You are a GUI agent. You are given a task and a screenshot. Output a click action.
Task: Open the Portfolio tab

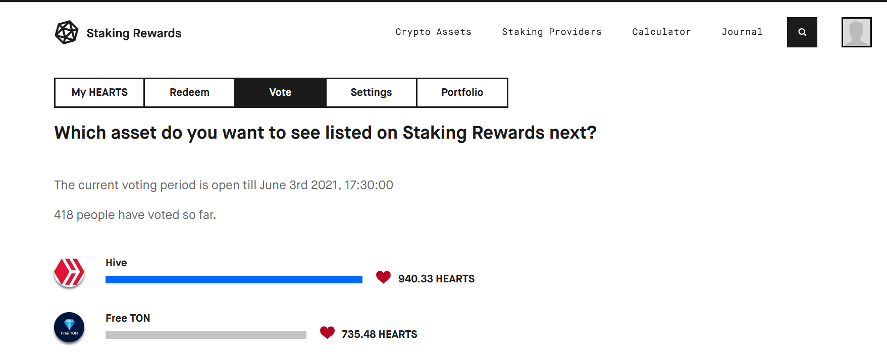[462, 93]
